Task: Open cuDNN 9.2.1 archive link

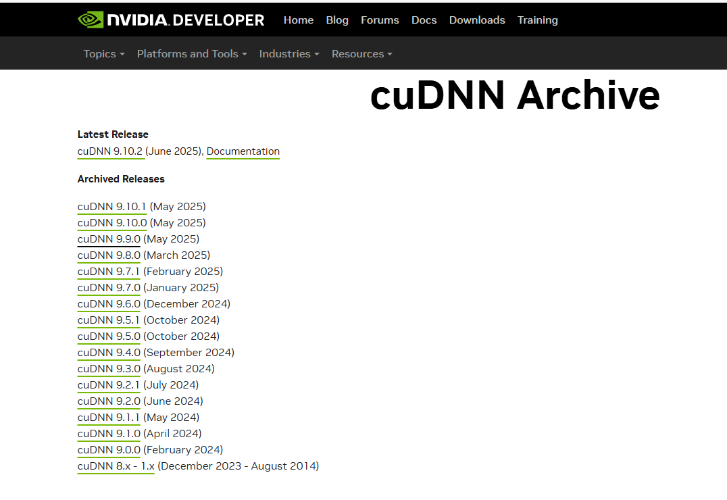Action: [109, 385]
